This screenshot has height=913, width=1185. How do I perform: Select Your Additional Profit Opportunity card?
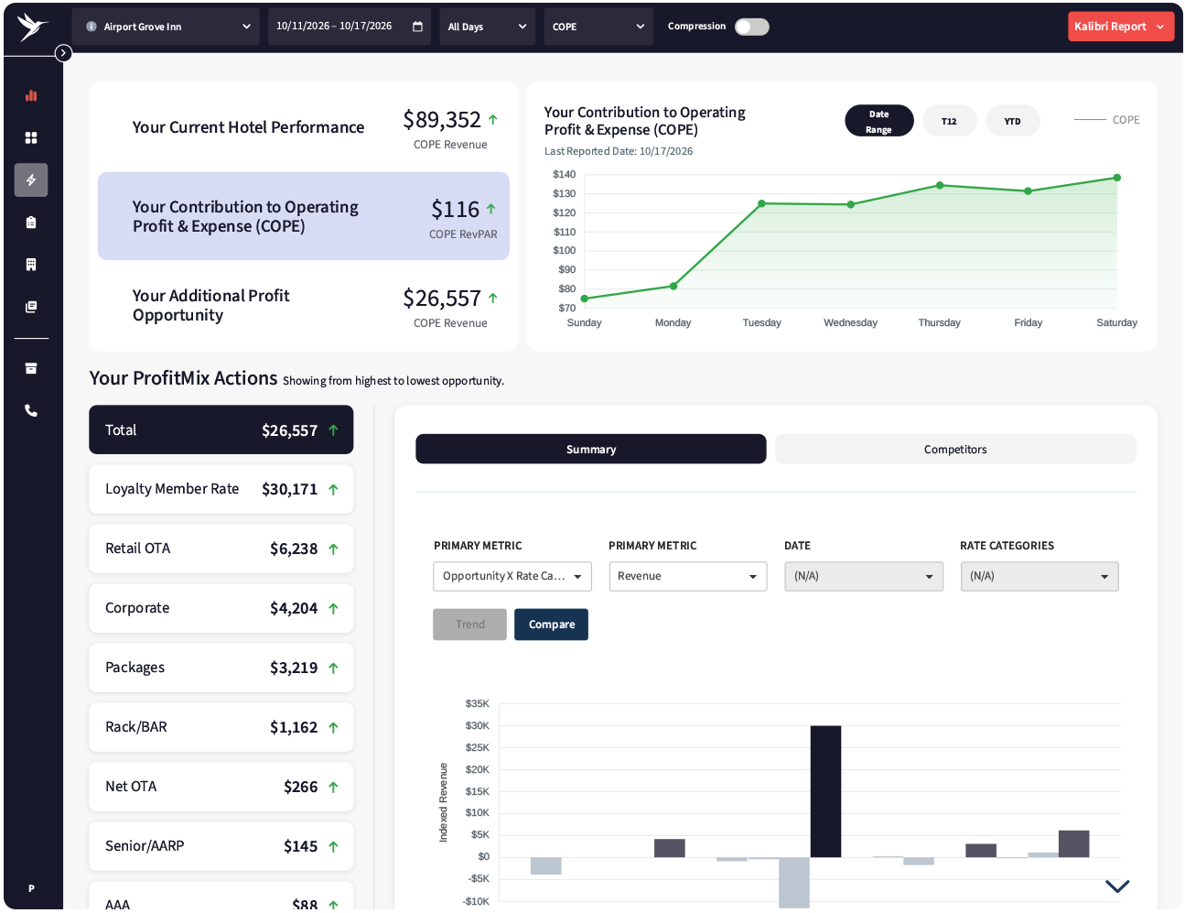304,305
